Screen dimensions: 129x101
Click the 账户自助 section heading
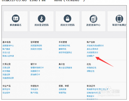91,42
